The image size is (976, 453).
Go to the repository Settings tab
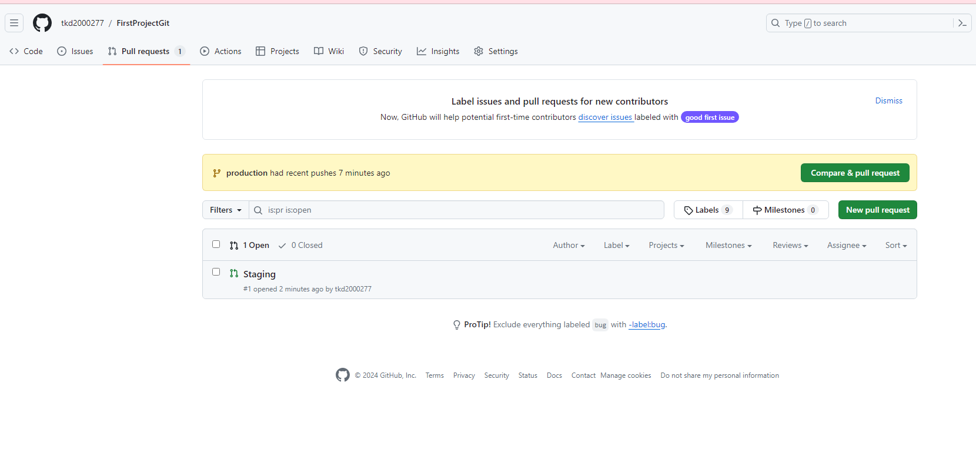496,51
